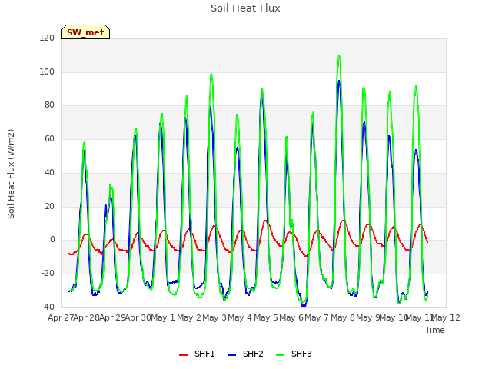Toggle SHF2 series in legend
This screenshot has height=369, width=492.
point(245,354)
